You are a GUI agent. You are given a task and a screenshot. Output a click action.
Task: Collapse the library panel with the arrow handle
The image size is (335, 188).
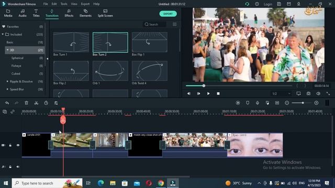point(48,58)
